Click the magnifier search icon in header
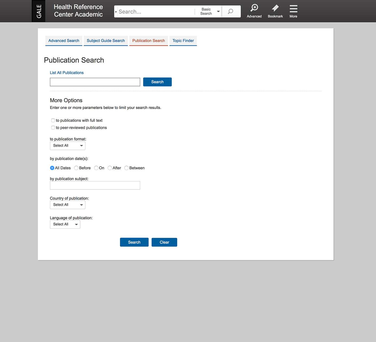Screen dimensions: 376x342 230,11
